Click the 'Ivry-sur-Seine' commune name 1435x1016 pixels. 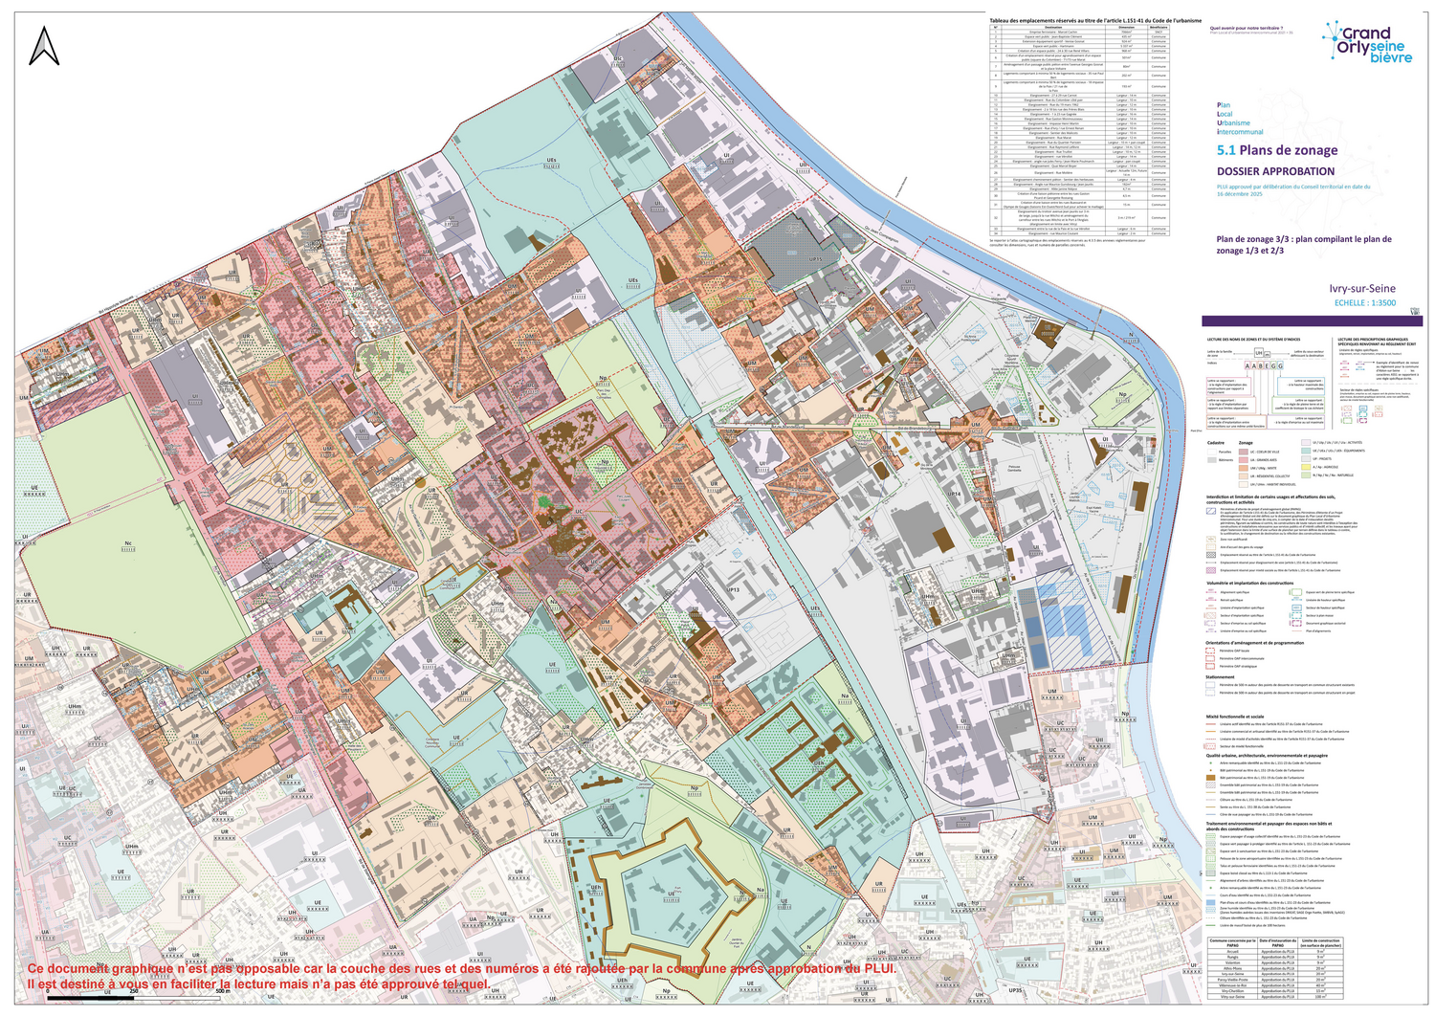(x=1361, y=288)
